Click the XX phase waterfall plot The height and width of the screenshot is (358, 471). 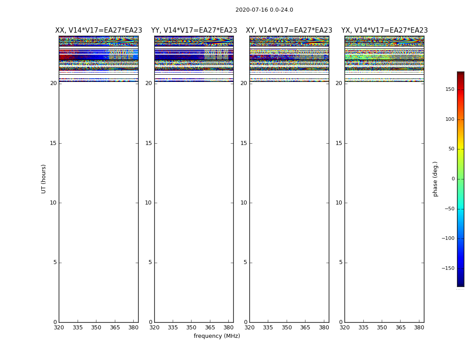(x=99, y=179)
